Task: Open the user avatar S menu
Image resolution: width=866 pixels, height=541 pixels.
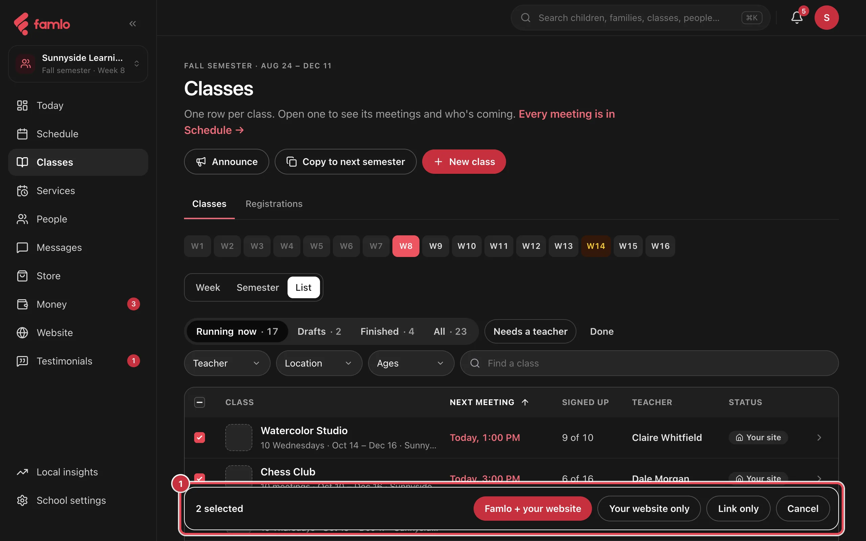Action: tap(826, 18)
